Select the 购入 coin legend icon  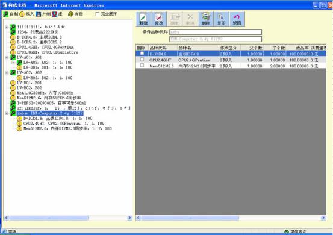[x=22, y=14]
